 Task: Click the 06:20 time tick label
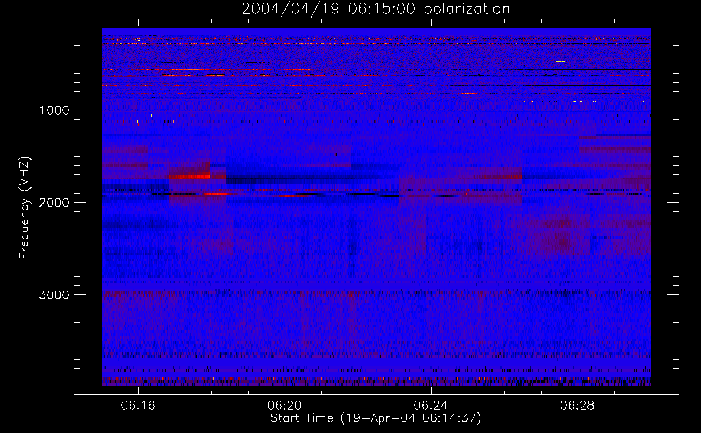tap(285, 406)
